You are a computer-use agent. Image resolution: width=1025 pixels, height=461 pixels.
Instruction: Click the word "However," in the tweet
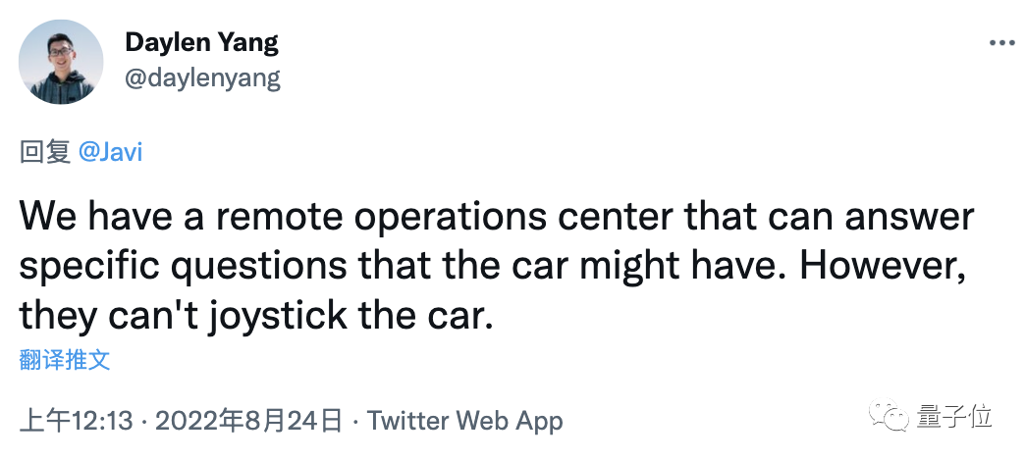tap(879, 266)
